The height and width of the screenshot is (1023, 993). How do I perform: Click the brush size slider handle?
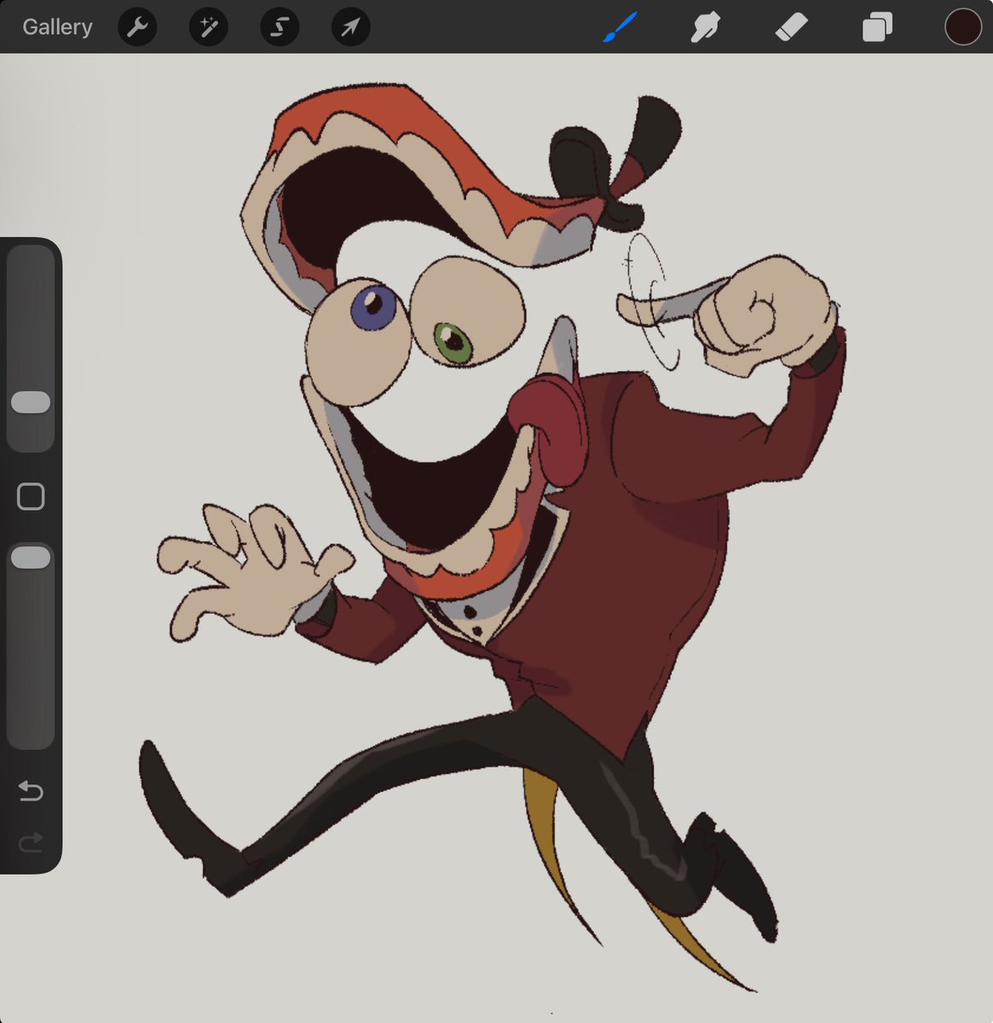pyautogui.click(x=31, y=402)
